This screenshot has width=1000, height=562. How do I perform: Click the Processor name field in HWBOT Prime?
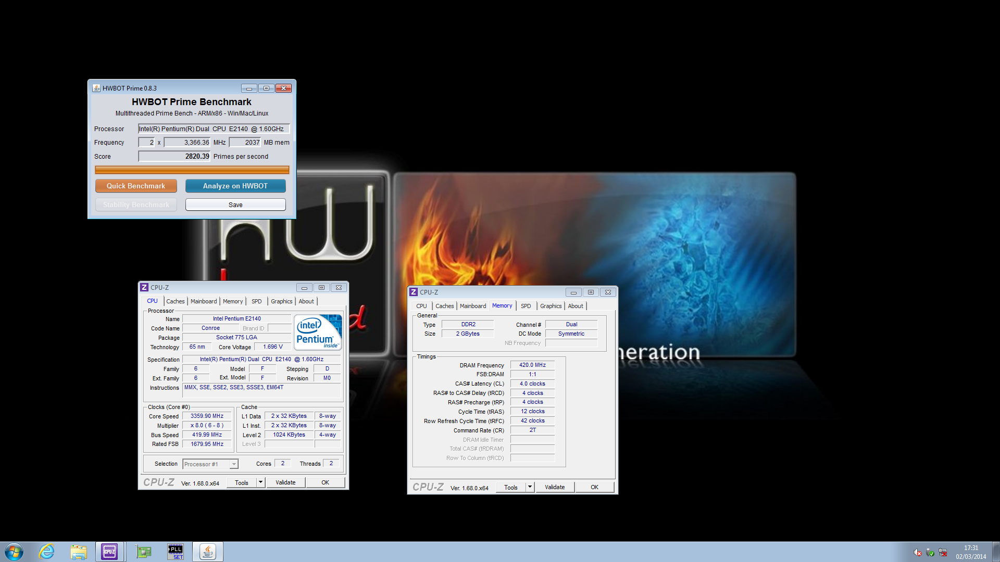214,129
